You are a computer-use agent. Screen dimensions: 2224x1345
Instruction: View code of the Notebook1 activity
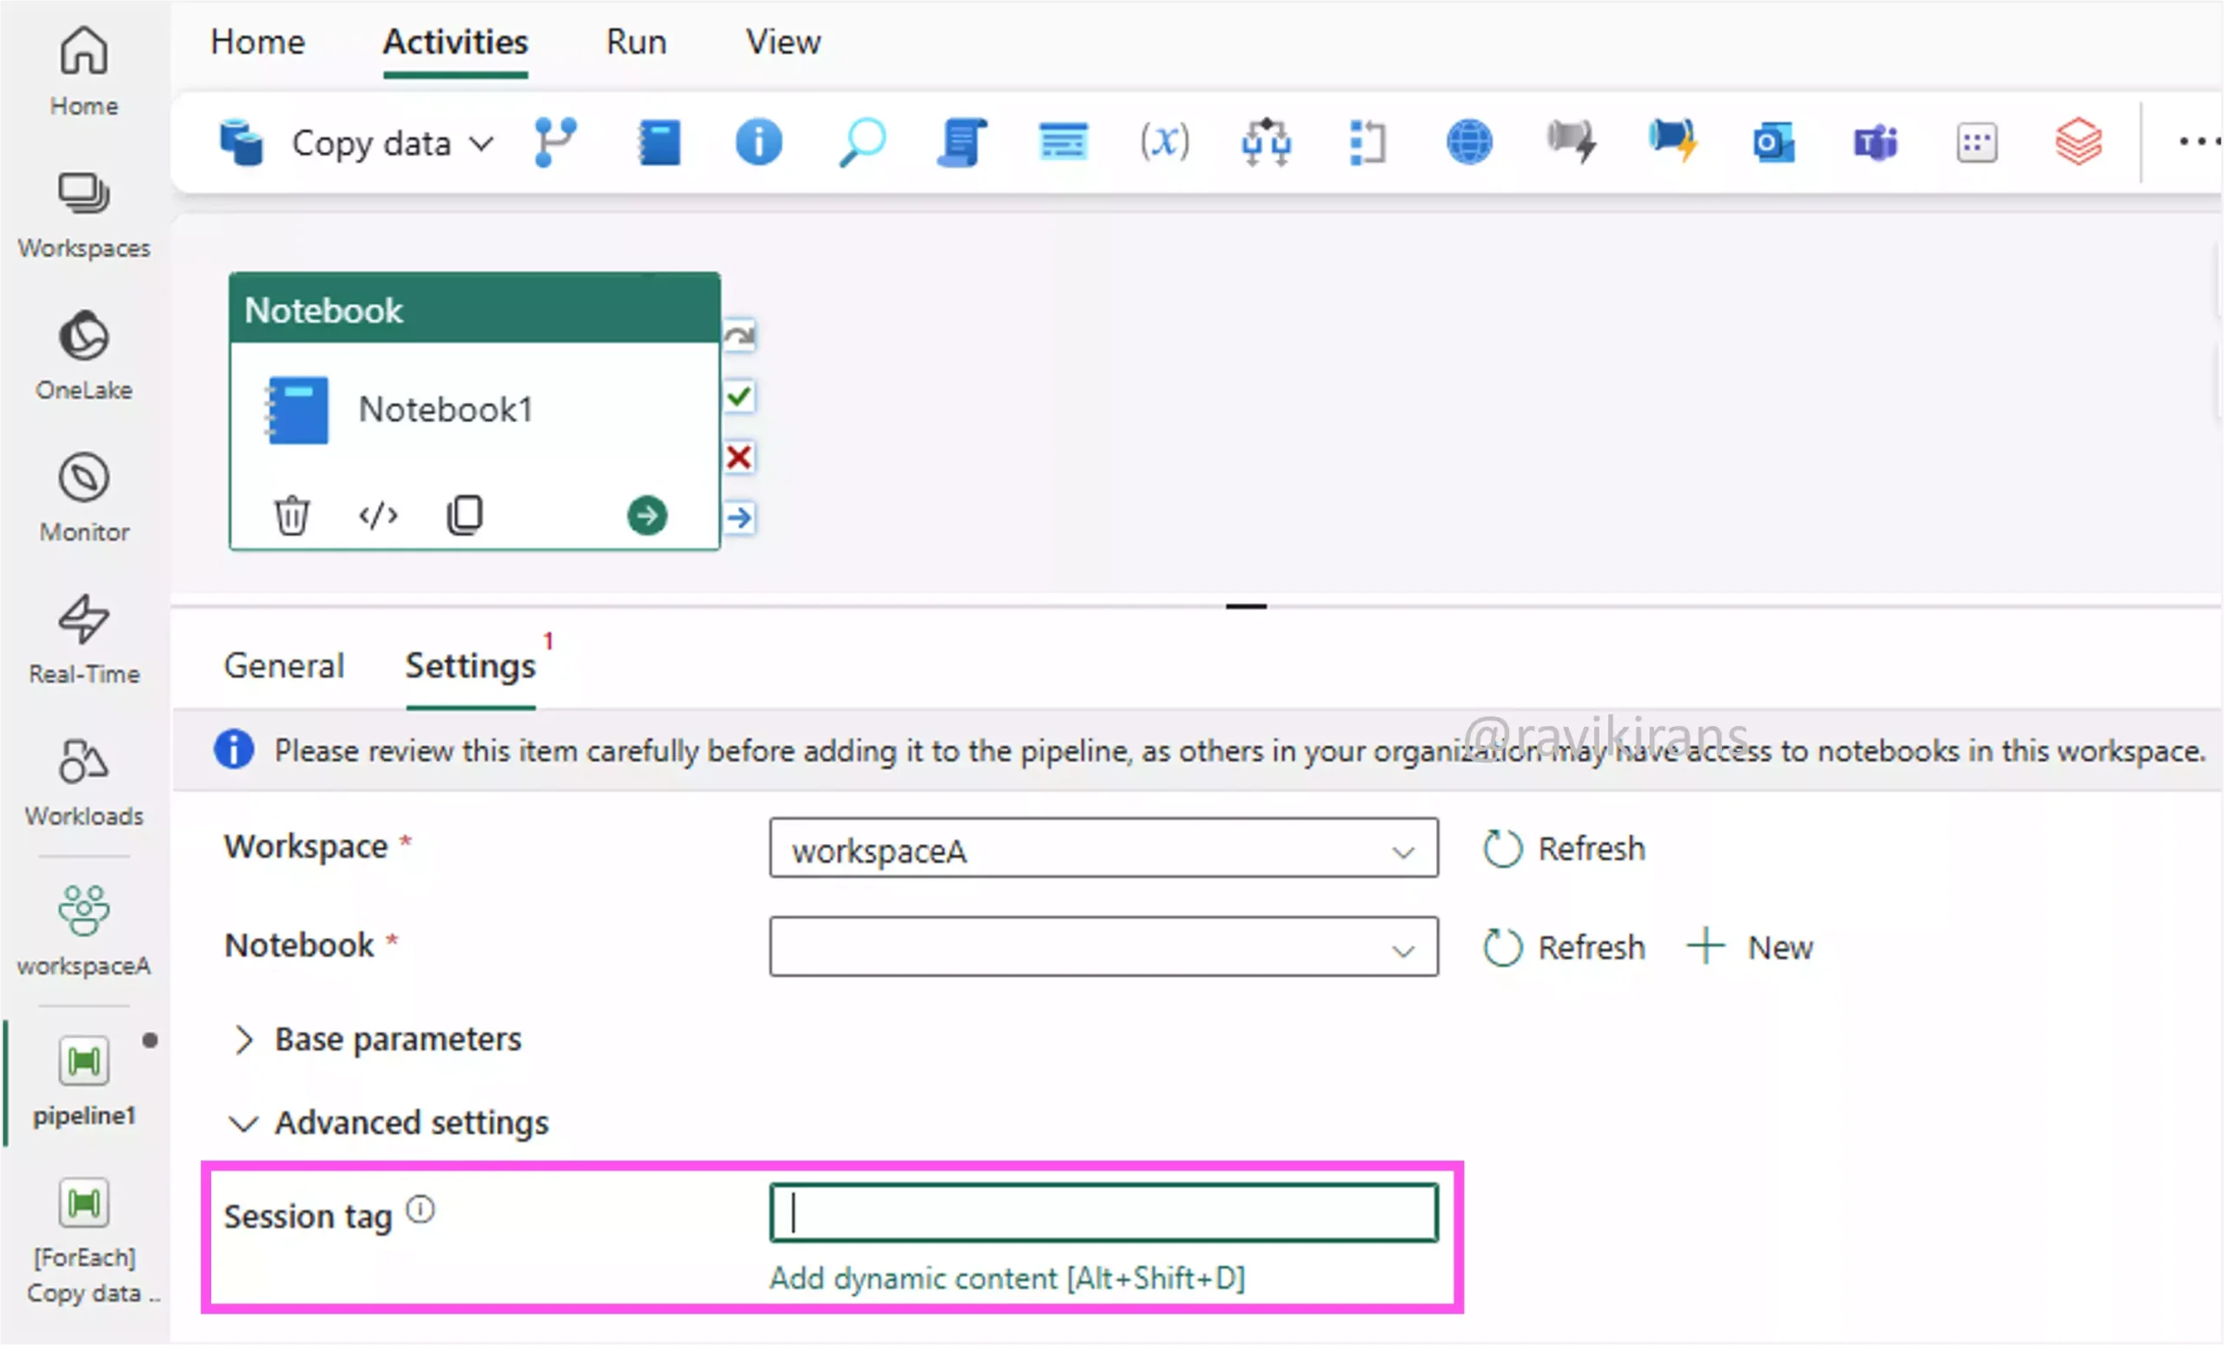coord(378,515)
